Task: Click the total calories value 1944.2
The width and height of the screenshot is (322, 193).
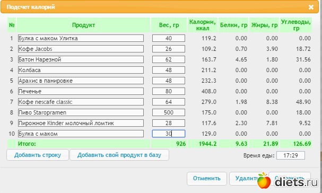Action: click(x=207, y=144)
